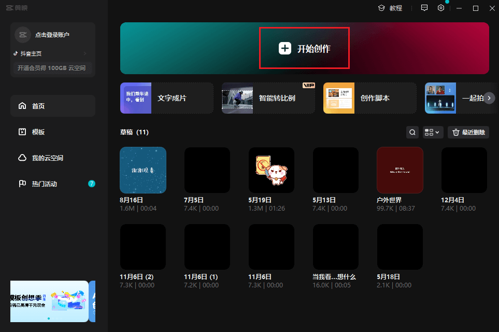The image size is (499, 332).
Task: Select the 智能转比例 VIP feature
Action: pos(268,98)
